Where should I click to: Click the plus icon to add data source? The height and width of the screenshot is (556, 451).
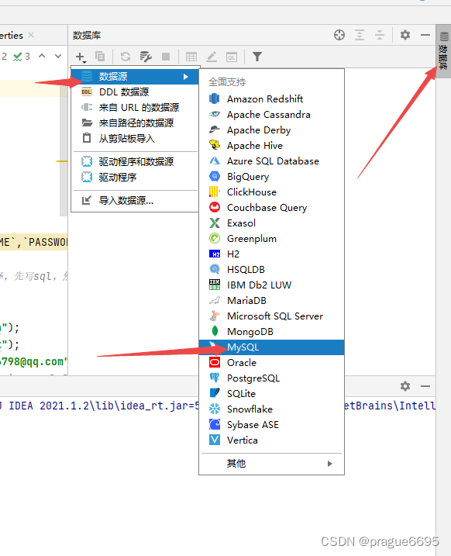[x=81, y=57]
